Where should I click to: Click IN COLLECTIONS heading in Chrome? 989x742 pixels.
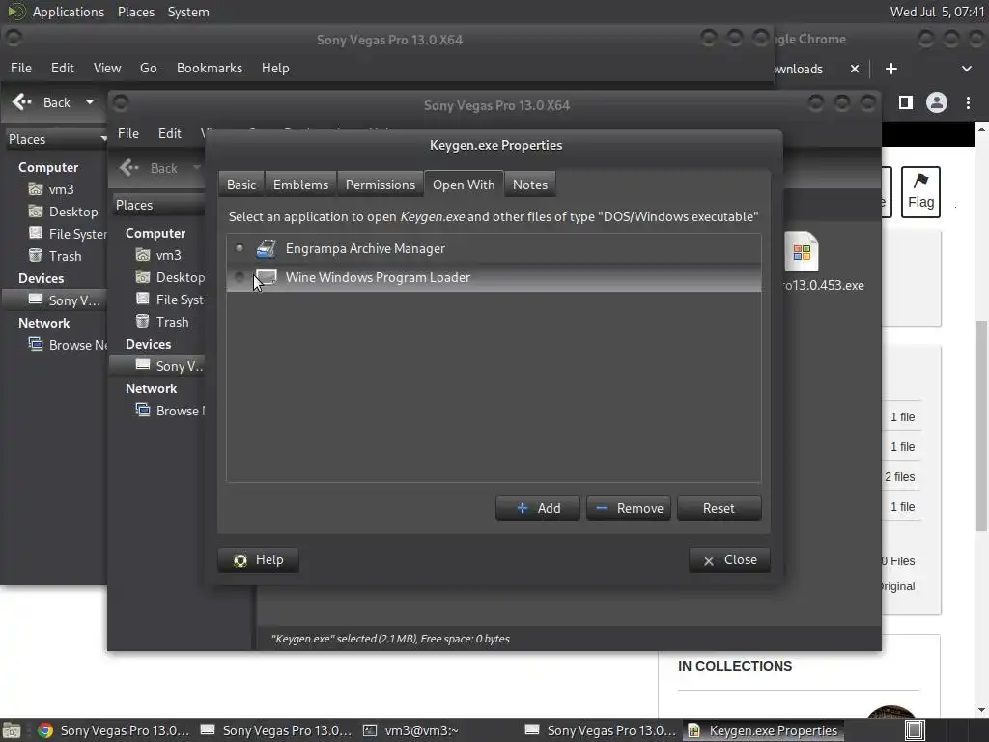735,667
